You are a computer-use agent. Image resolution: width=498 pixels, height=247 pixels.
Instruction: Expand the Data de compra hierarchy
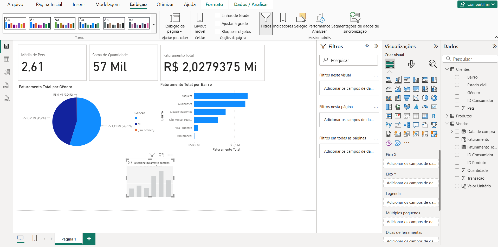pyautogui.click(x=452, y=131)
